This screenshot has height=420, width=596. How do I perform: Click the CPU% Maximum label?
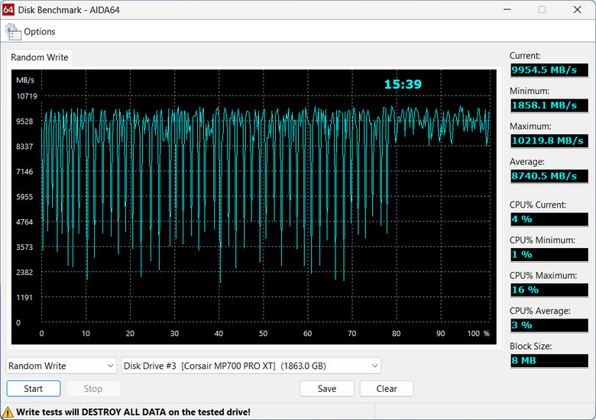coord(543,276)
